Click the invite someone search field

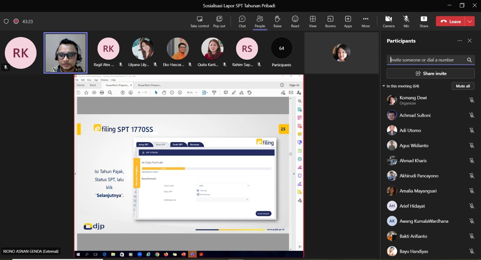[427, 60]
